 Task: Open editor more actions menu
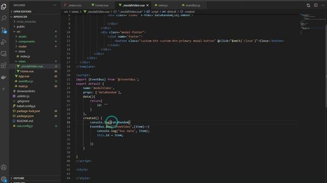[x=323, y=6]
